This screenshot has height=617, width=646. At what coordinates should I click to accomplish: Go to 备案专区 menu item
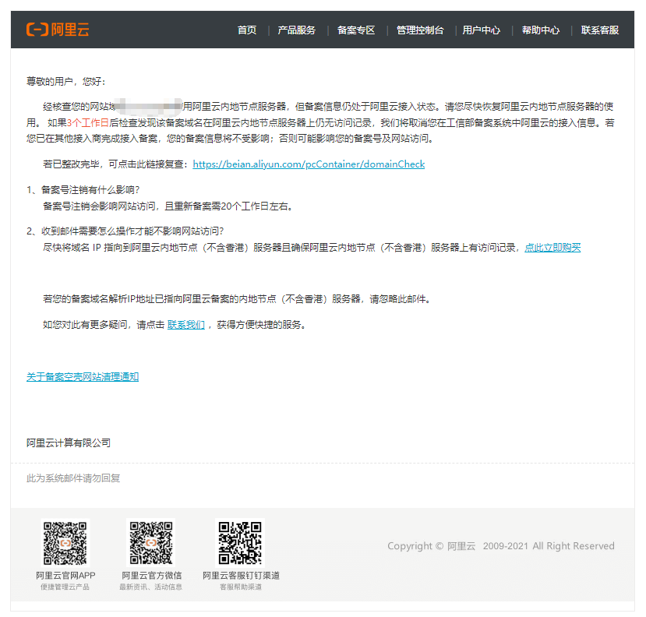pyautogui.click(x=356, y=30)
